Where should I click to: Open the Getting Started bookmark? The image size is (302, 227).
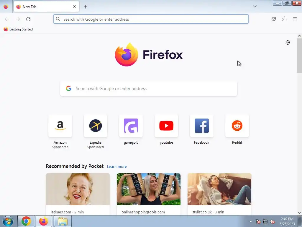pos(18,29)
